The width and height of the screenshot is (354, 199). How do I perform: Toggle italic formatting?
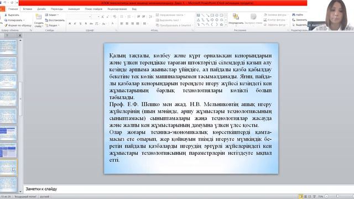[x=75, y=23]
